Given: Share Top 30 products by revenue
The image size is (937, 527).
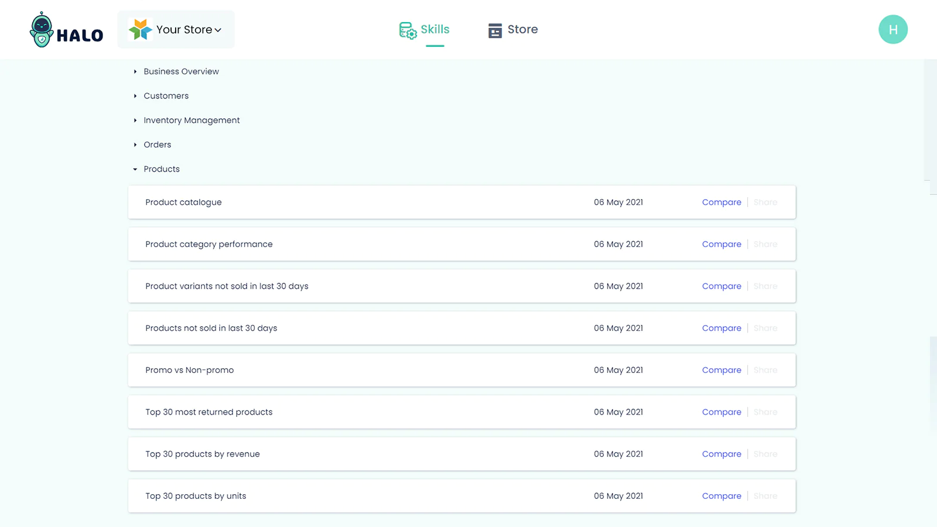Looking at the screenshot, I should pos(765,454).
